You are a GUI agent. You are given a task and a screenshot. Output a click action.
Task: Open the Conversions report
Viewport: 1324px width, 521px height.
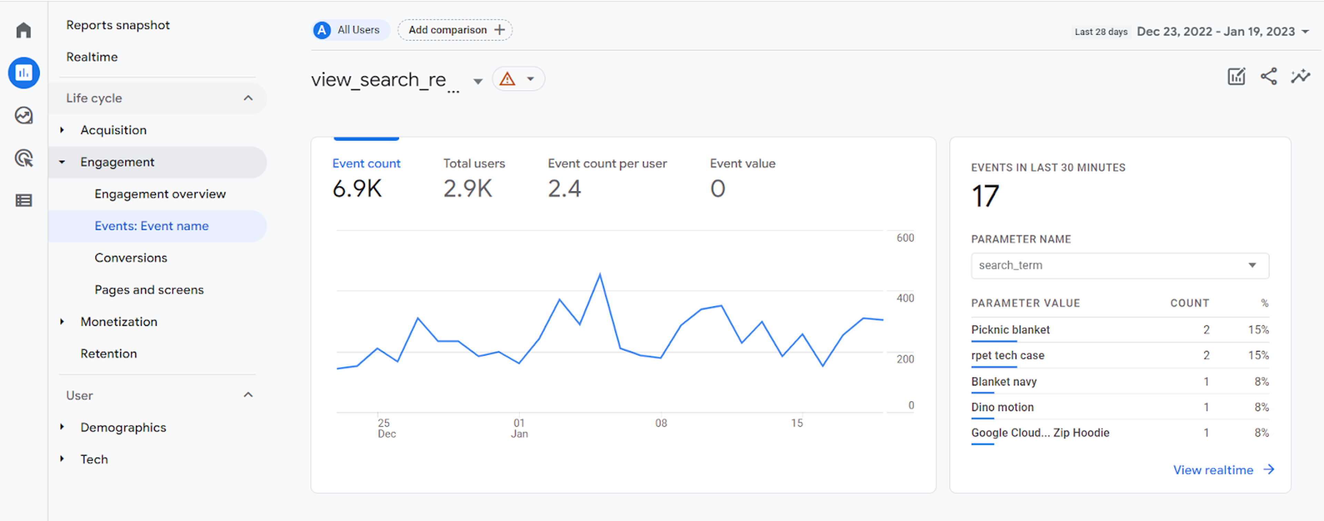click(131, 258)
